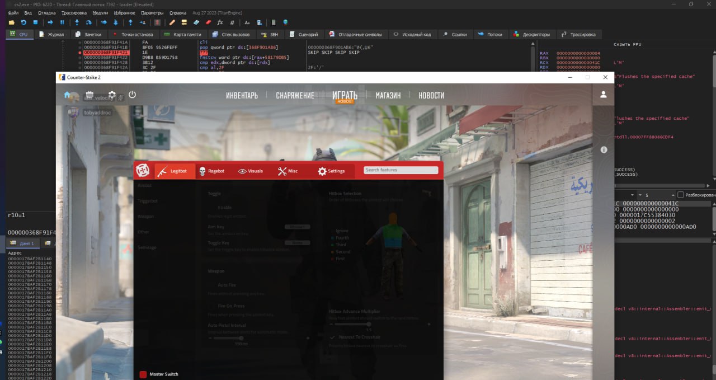This screenshot has height=380, width=716.
Task: Open the Карта памяти tab
Action: point(183,34)
